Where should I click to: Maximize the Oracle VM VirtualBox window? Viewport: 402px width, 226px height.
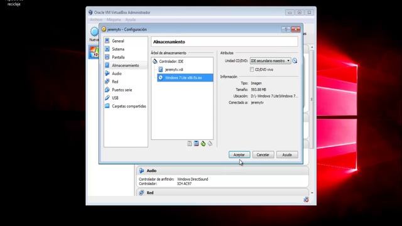pos(299,13)
